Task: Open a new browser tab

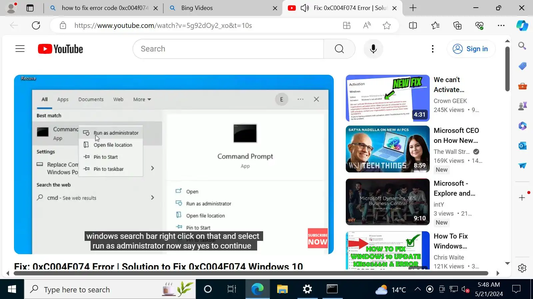Action: point(413,8)
